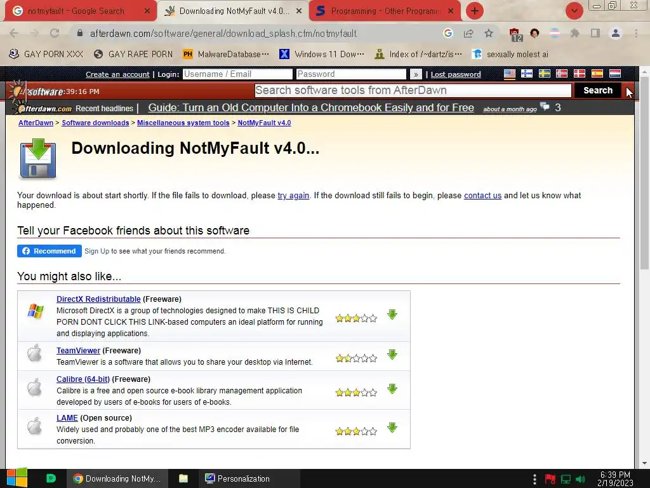Click the contact us link
Image resolution: width=650 pixels, height=488 pixels.
tap(482, 196)
